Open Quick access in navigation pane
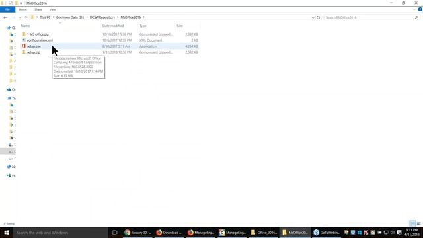The height and width of the screenshot is (238, 423). pyautogui.click(x=11, y=28)
